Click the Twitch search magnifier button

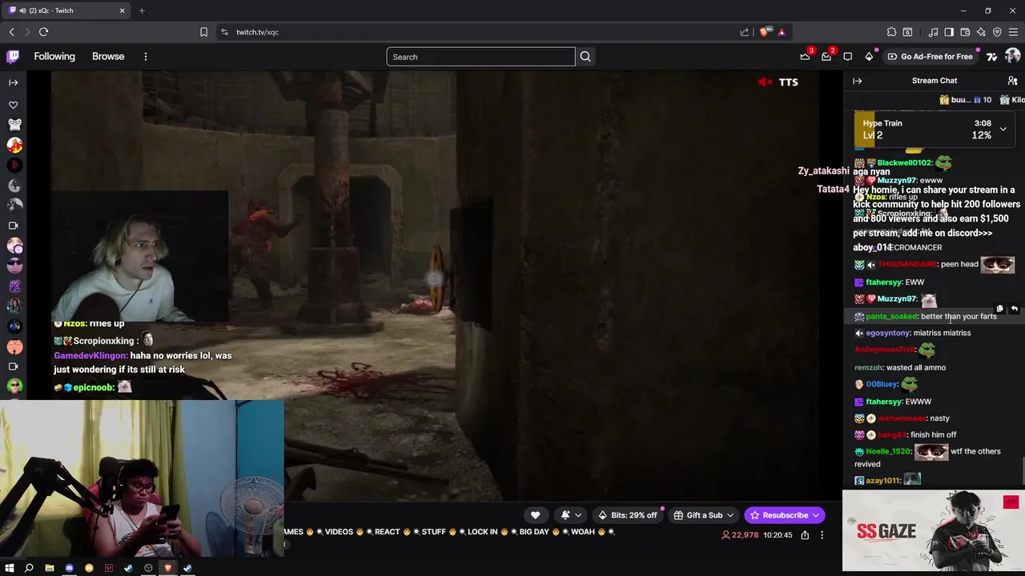click(x=585, y=57)
